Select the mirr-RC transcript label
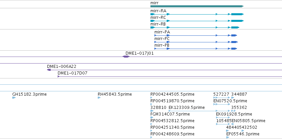The width and height of the screenshot is (282, 139). coord(158,18)
